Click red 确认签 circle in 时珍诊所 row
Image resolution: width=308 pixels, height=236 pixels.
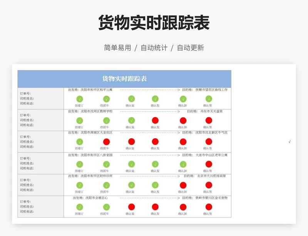click(x=209, y=185)
